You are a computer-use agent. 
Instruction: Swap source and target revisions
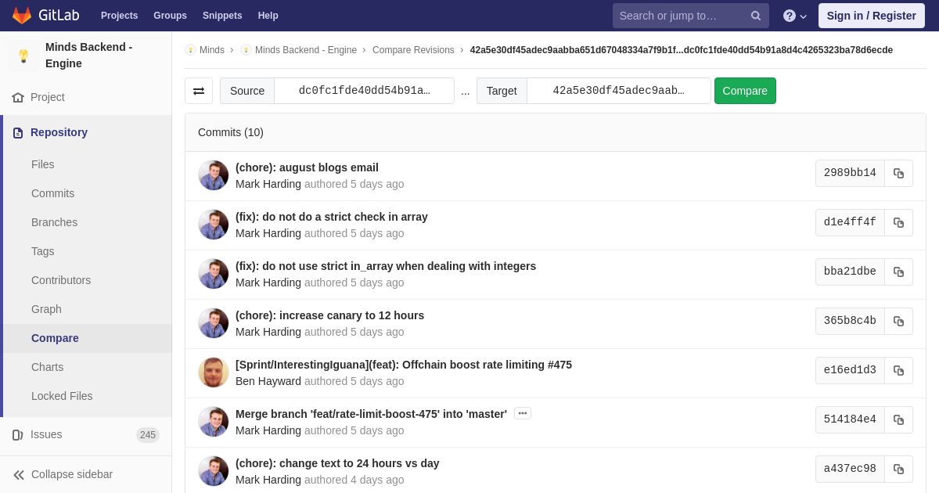tap(199, 91)
